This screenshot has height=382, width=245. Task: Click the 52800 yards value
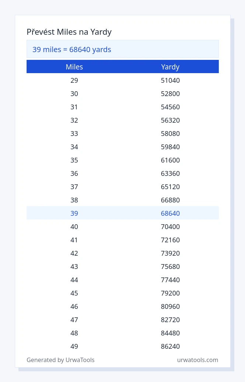pyautogui.click(x=170, y=93)
